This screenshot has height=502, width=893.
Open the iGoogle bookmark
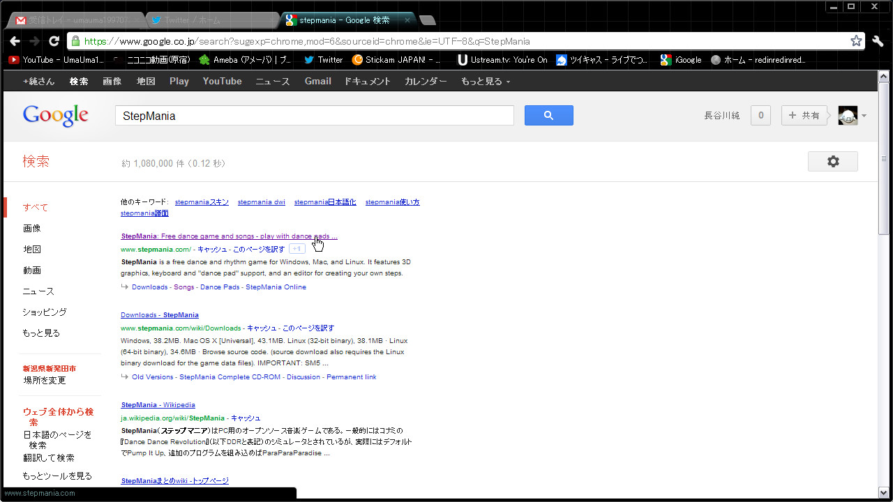pos(682,60)
